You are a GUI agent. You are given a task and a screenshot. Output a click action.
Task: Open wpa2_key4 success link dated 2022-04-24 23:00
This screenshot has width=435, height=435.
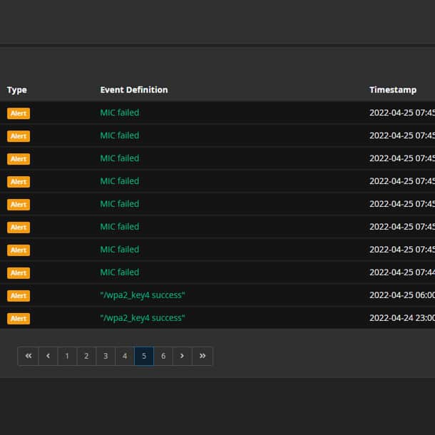143,318
